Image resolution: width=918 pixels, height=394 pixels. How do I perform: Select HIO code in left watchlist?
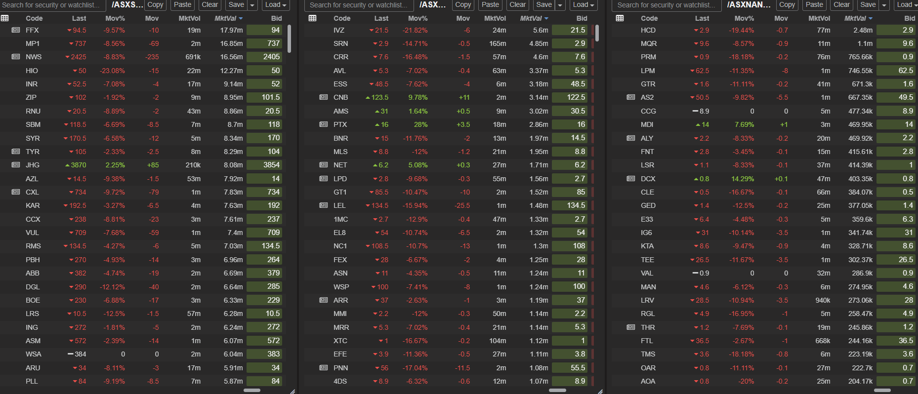[x=32, y=71]
